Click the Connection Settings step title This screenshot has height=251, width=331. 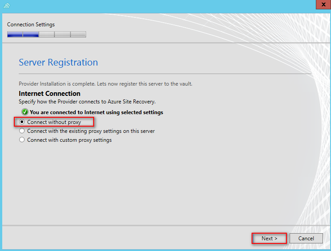(31, 25)
